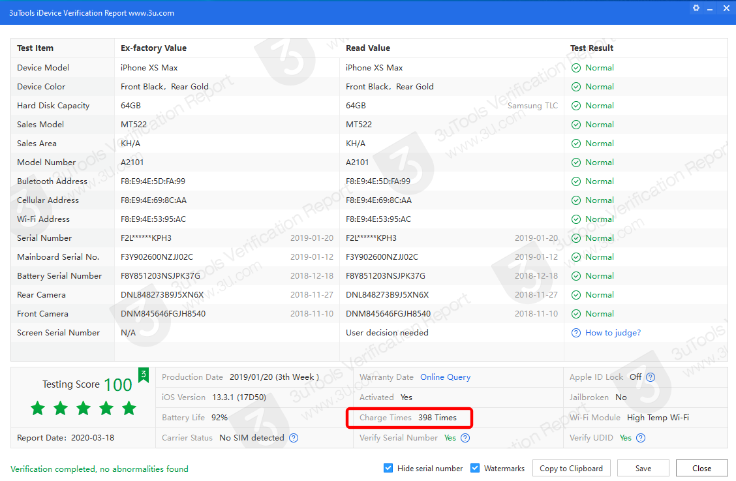The height and width of the screenshot is (481, 736).
Task: Click the help icon beside Apple ID Lock
Action: pyautogui.click(x=650, y=377)
